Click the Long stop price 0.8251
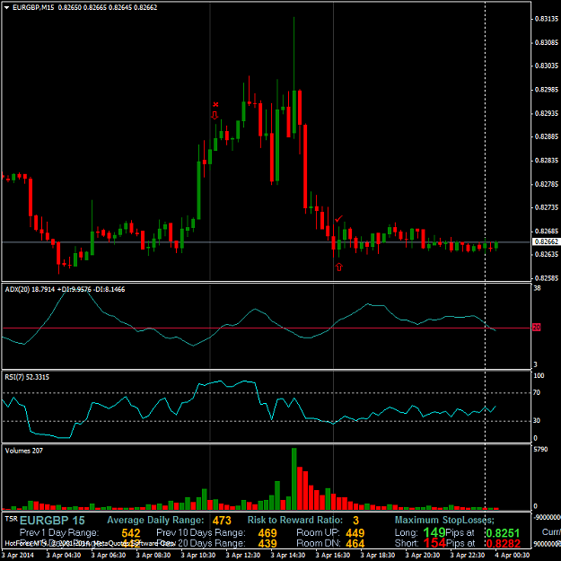561x561 pixels. point(503,533)
